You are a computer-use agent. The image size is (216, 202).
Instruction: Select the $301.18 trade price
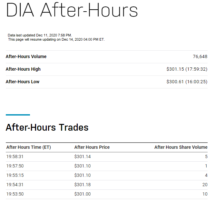point(83,185)
